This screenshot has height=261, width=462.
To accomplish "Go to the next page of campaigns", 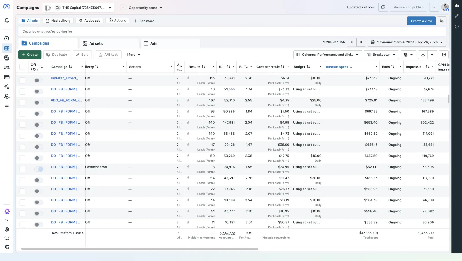I will click(x=361, y=42).
